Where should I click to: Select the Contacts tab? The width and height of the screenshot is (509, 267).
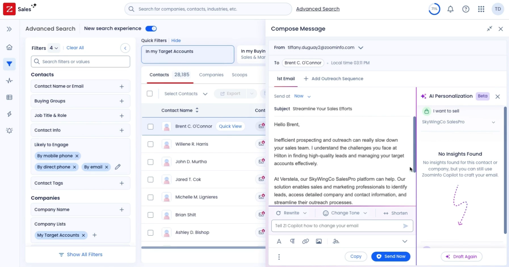[169, 75]
